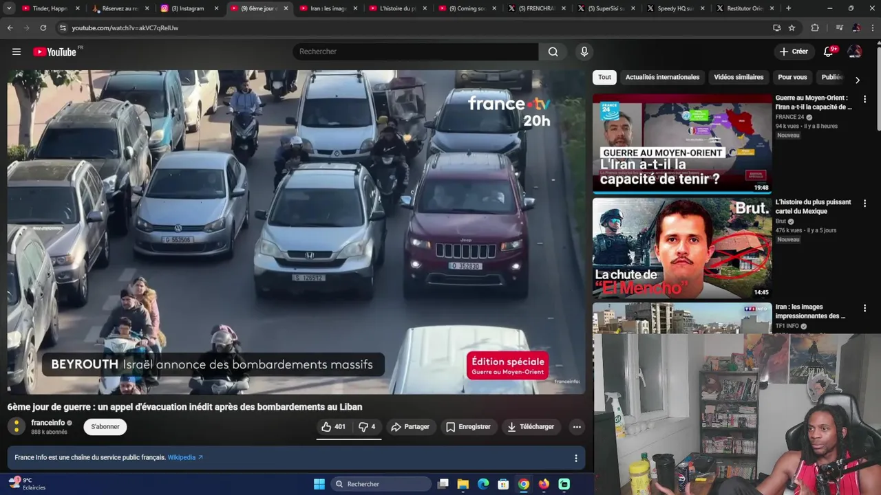Open options menu for TF1 INFO video
The image size is (881, 495).
click(864, 308)
